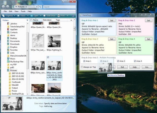This screenshot has width=157, height=113.
Task: Enable the Always on Top checkbox
Action: pos(82,67)
